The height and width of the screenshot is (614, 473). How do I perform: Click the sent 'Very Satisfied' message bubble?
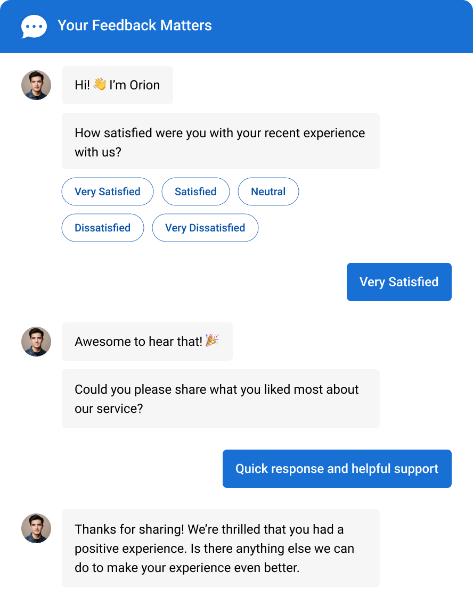coord(399,282)
